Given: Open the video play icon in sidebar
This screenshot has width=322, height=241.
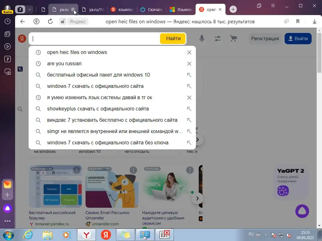Looking at the screenshot, I should (x=8, y=46).
